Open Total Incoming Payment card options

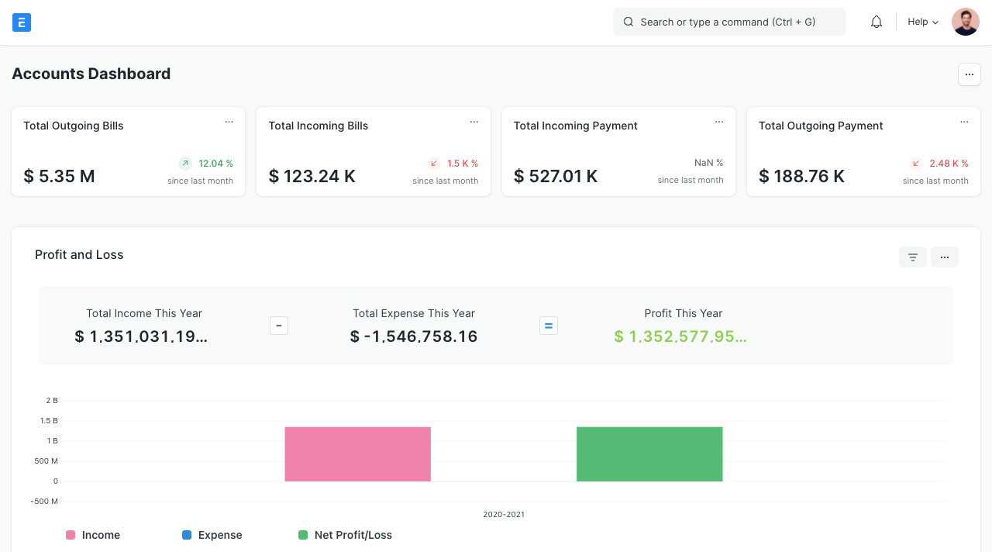(x=718, y=122)
